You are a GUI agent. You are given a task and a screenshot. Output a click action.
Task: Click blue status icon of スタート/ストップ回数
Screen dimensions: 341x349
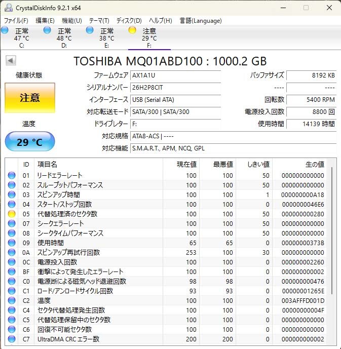tap(12, 204)
